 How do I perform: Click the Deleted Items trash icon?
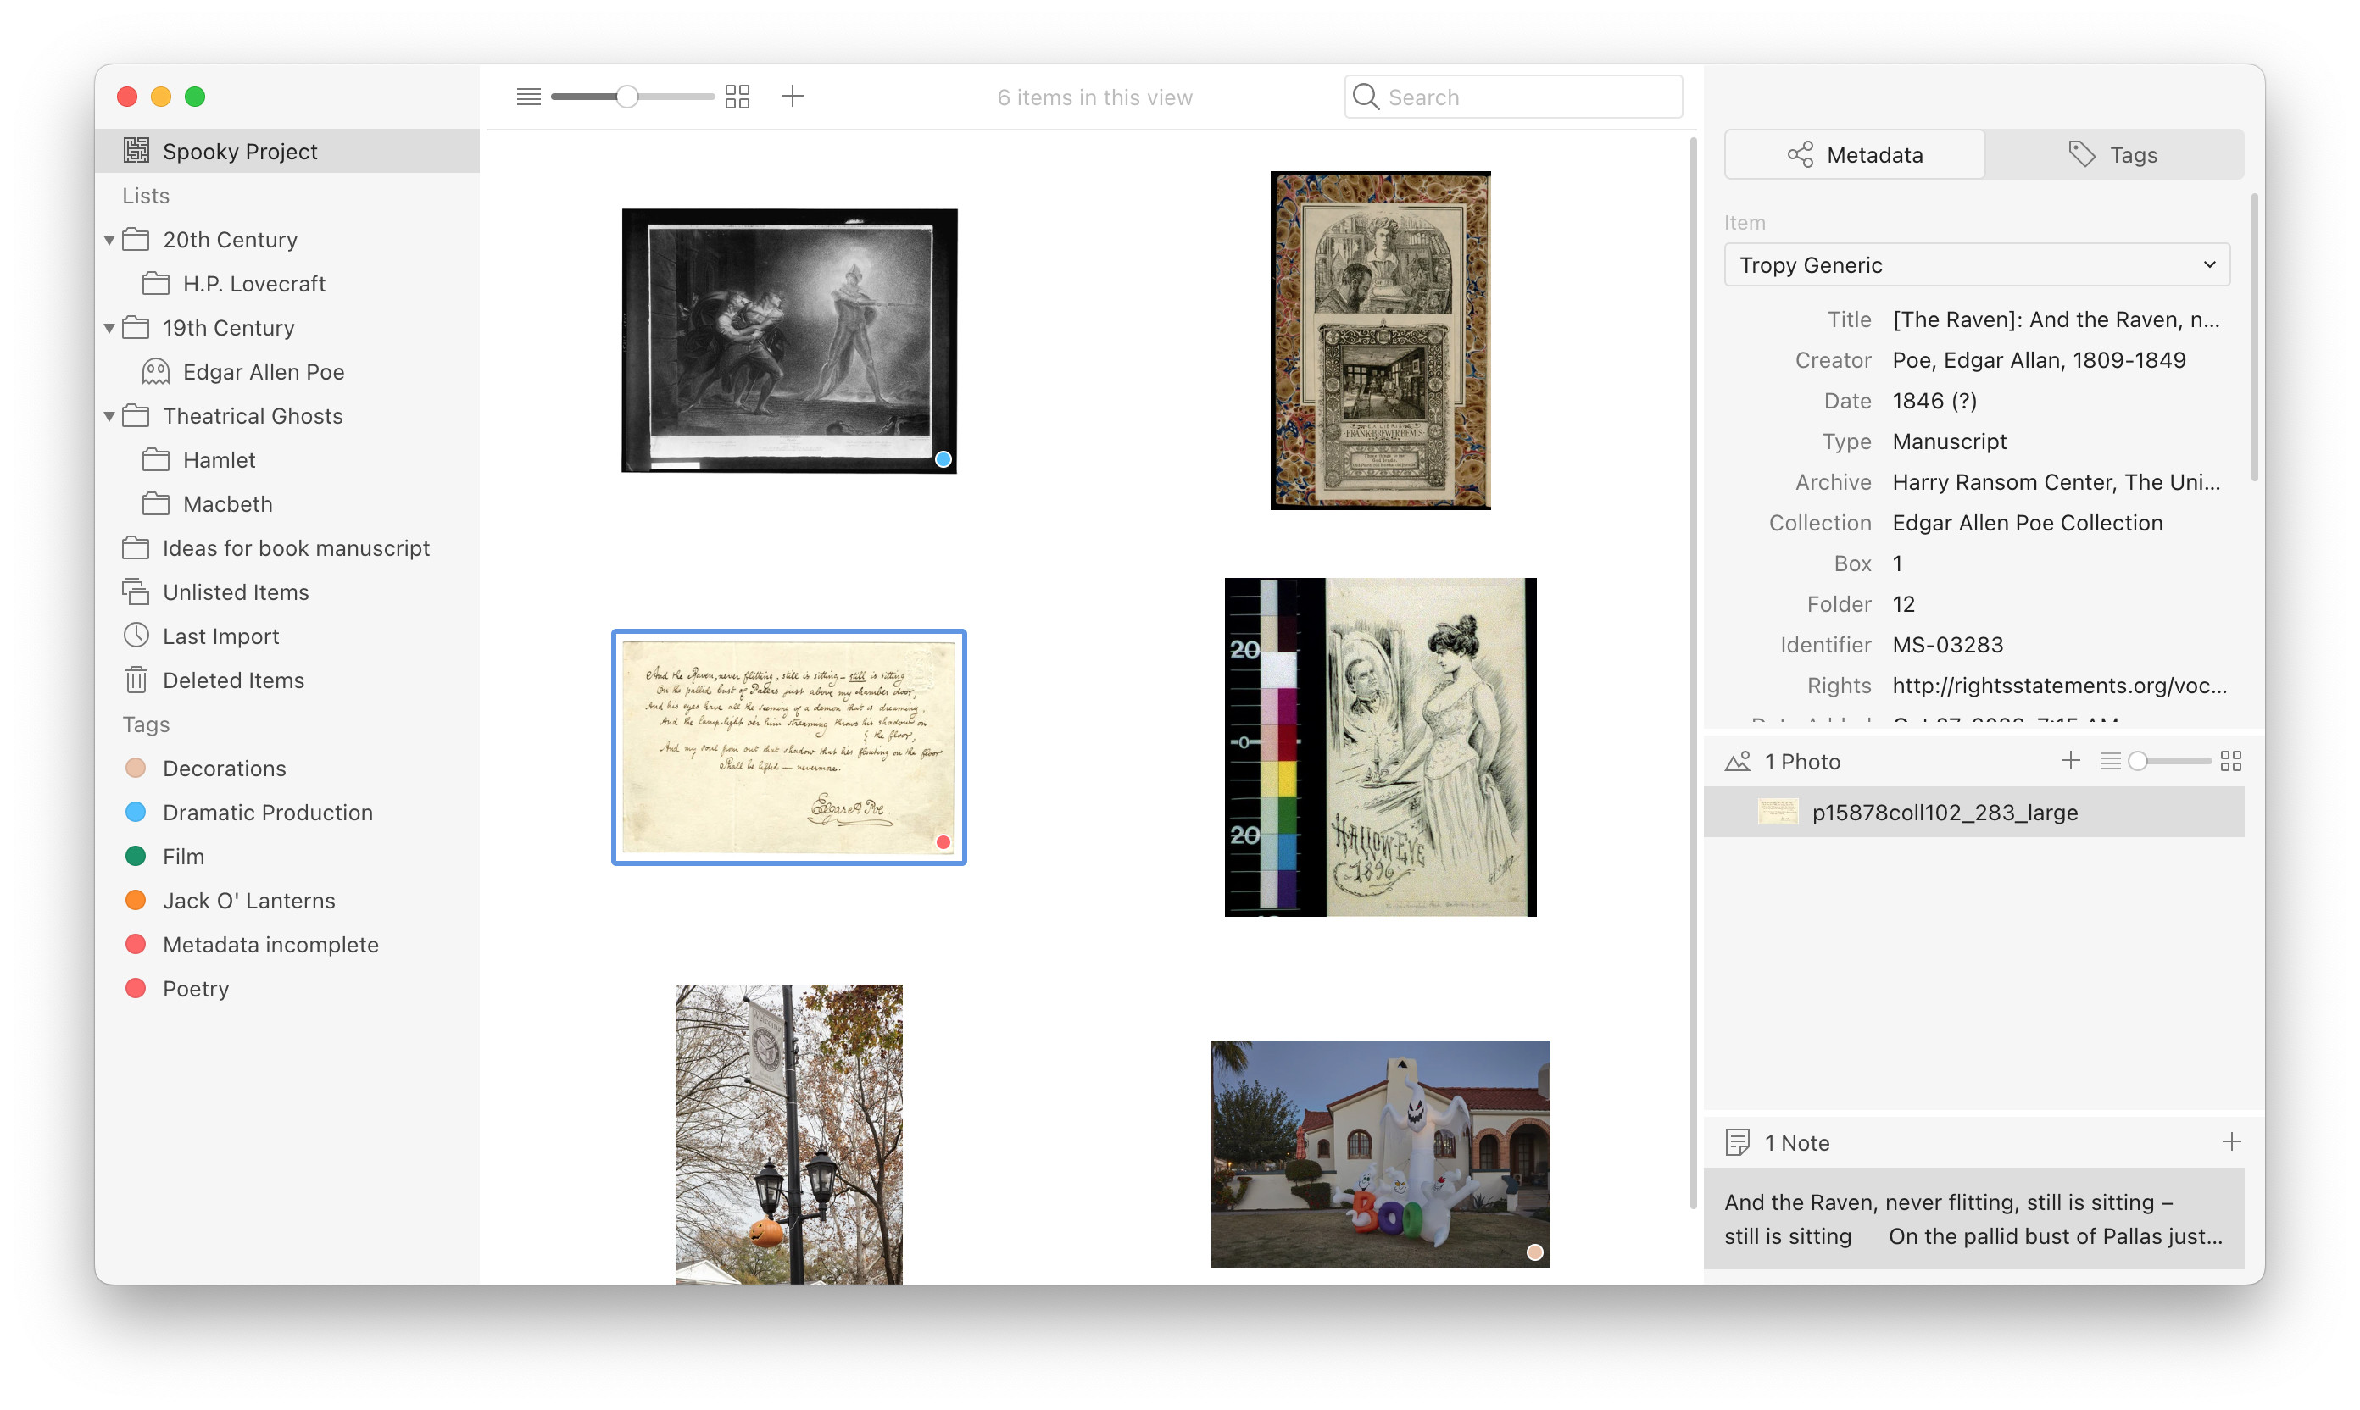coord(136,680)
